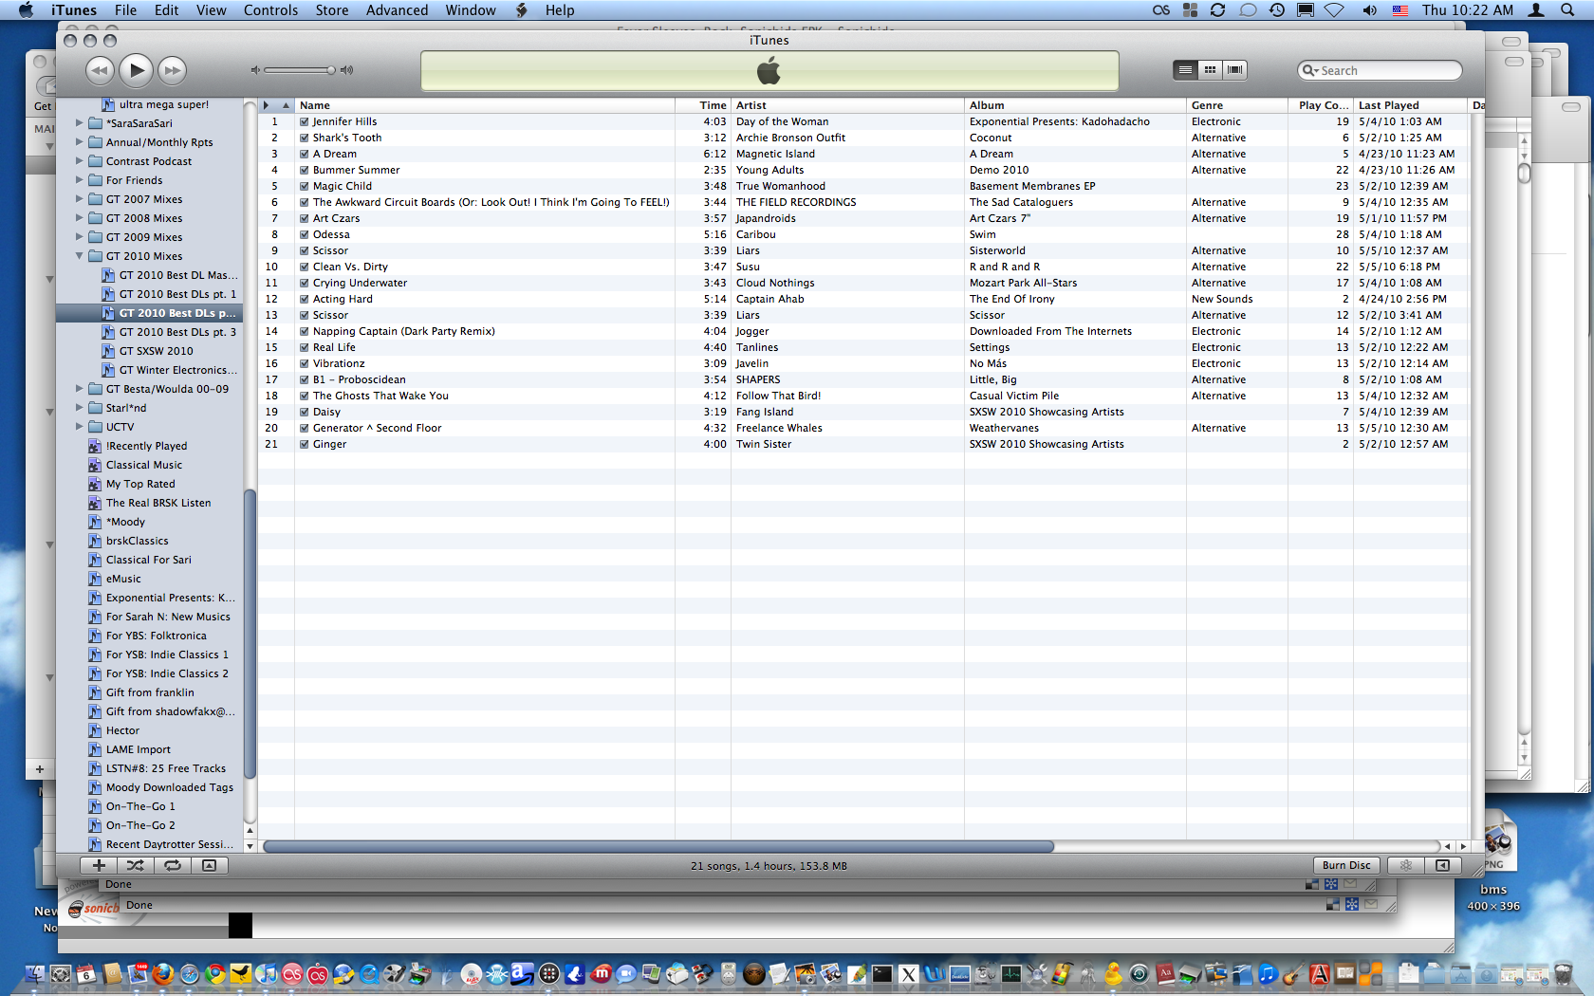This screenshot has width=1594, height=996.
Task: Toggle the repeat button
Action: point(173,865)
